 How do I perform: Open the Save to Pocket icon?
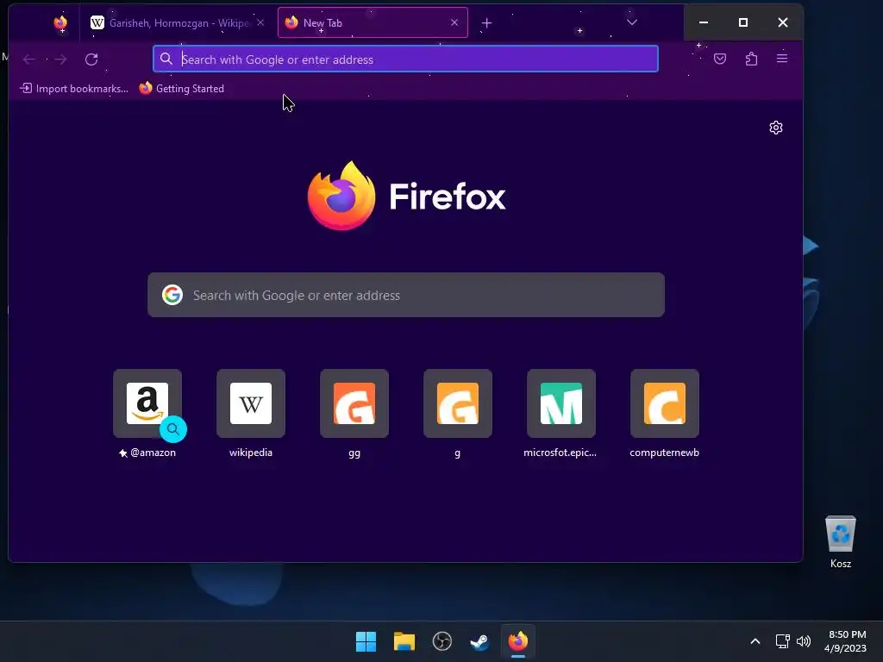[720, 59]
